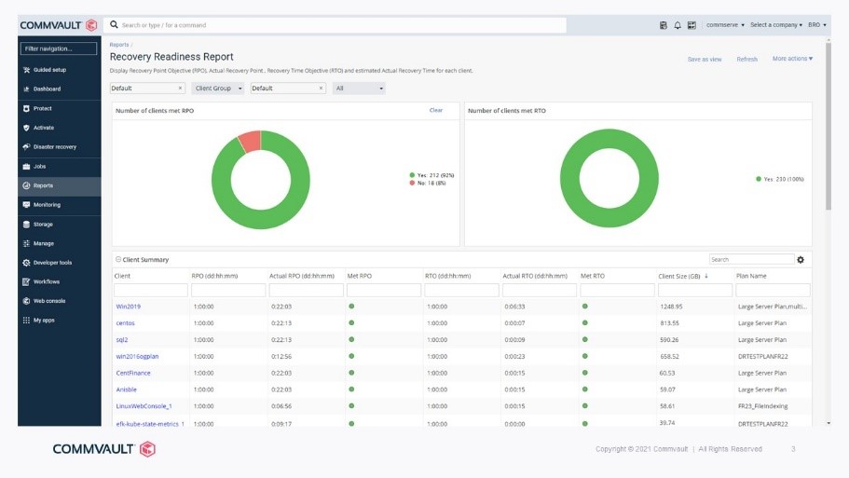The height and width of the screenshot is (478, 849).
Task: Open the Jobs page
Action: [x=39, y=166]
